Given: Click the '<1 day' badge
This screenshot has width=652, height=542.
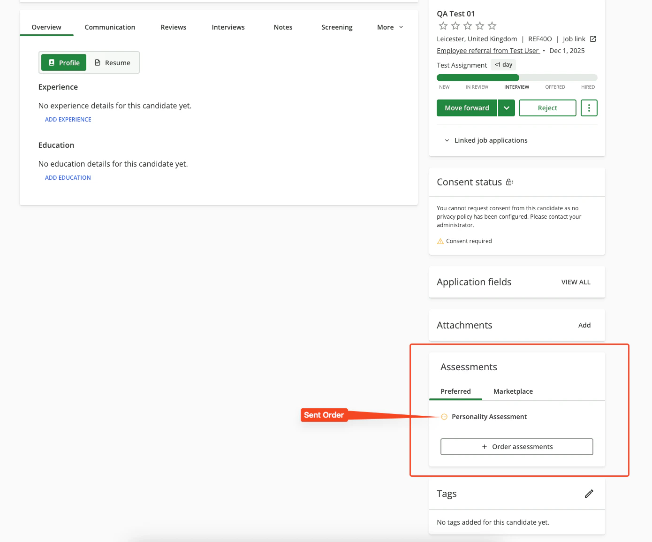Looking at the screenshot, I should click(503, 65).
